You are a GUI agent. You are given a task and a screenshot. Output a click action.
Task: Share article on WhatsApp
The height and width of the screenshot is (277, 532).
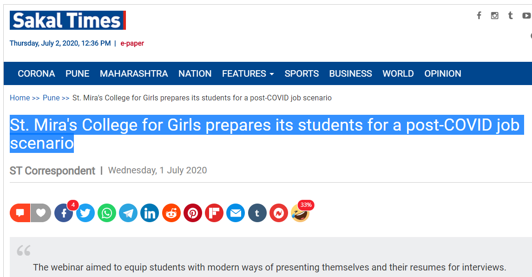[x=107, y=213]
